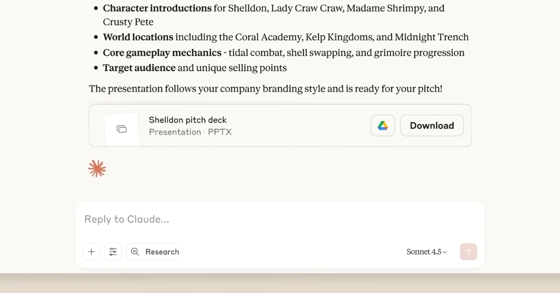The image size is (560, 293).
Task: Download the Shelldon pitch deck
Action: 432,126
